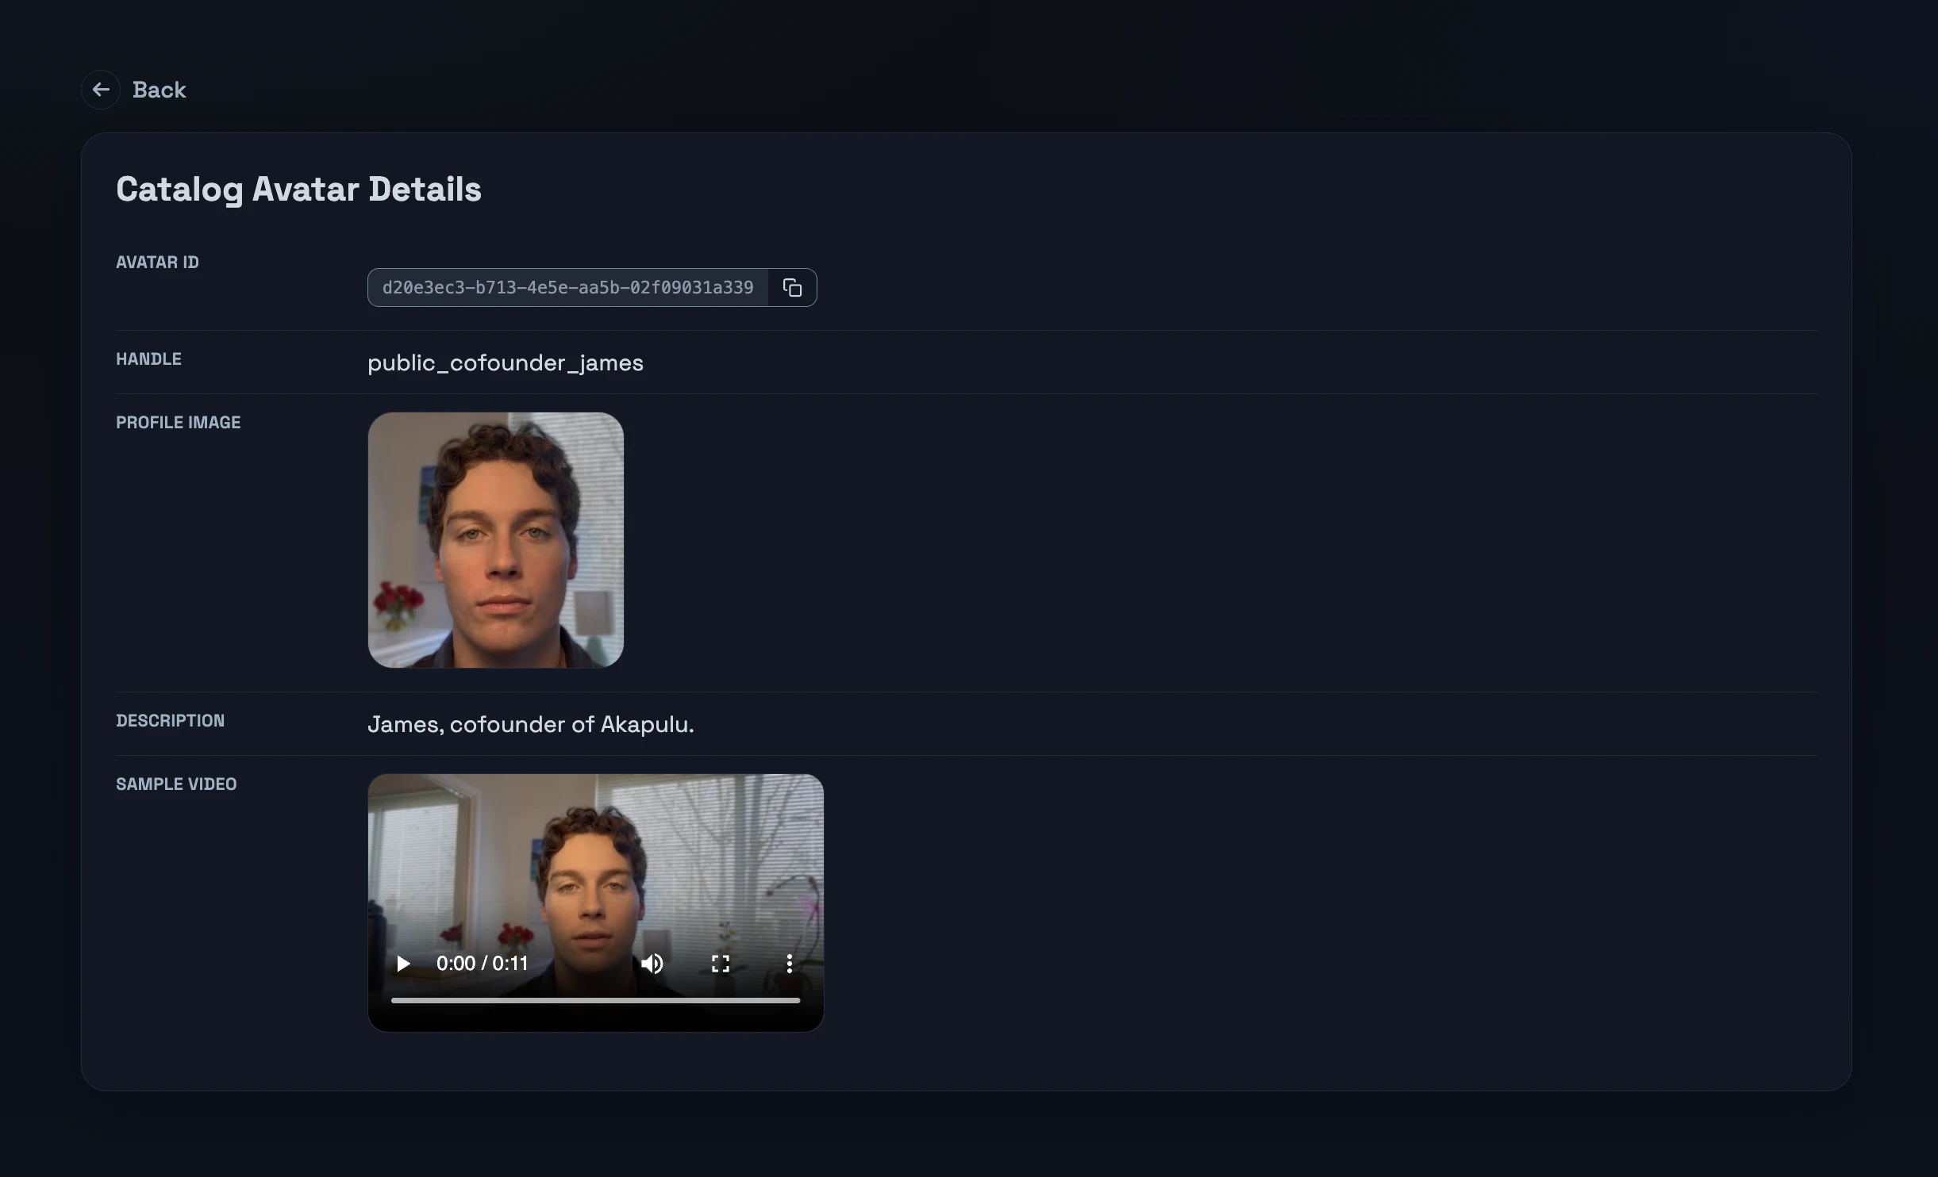The width and height of the screenshot is (1938, 1177).
Task: Select the fullscreen expand icon in the player
Action: (x=721, y=963)
